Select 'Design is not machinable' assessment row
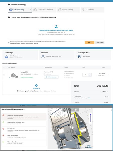The height and width of the screenshot is (151, 113). click(x=24, y=117)
